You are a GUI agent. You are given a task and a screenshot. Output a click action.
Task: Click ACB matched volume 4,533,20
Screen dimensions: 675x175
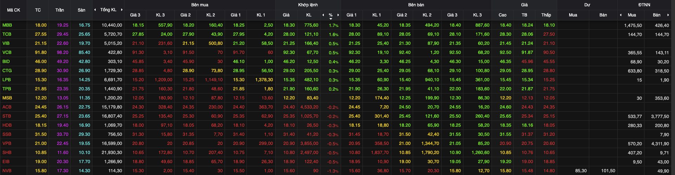(309, 107)
